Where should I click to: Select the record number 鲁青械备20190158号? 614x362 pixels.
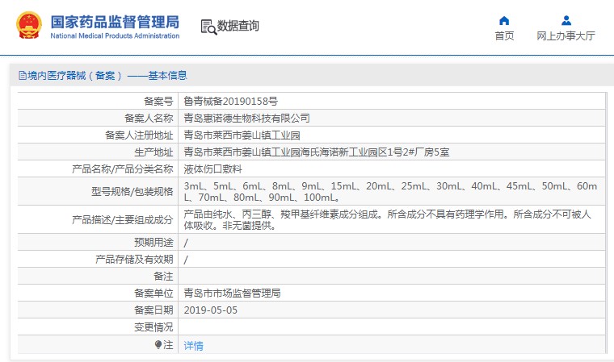(230, 102)
